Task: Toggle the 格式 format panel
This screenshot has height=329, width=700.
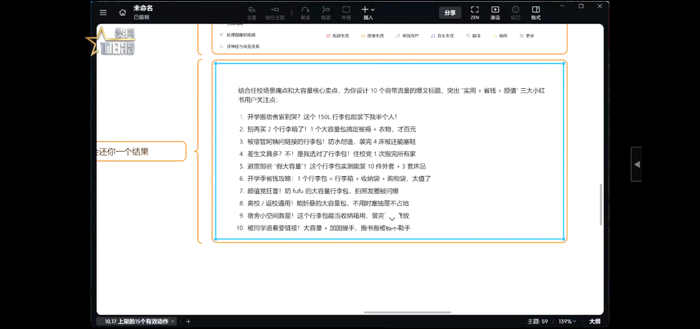Action: click(x=536, y=13)
